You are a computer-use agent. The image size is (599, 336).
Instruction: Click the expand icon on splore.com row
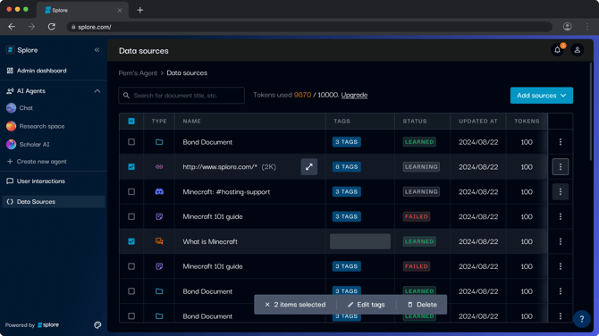(x=309, y=167)
